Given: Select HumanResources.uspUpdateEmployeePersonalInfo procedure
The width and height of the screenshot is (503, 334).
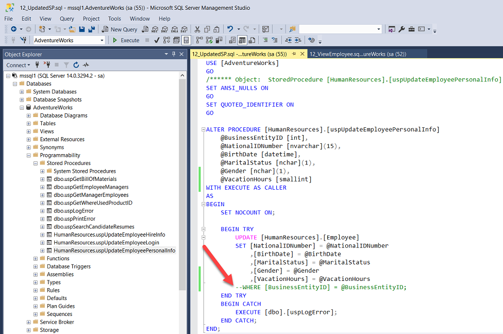Looking at the screenshot, I should 114,250.
